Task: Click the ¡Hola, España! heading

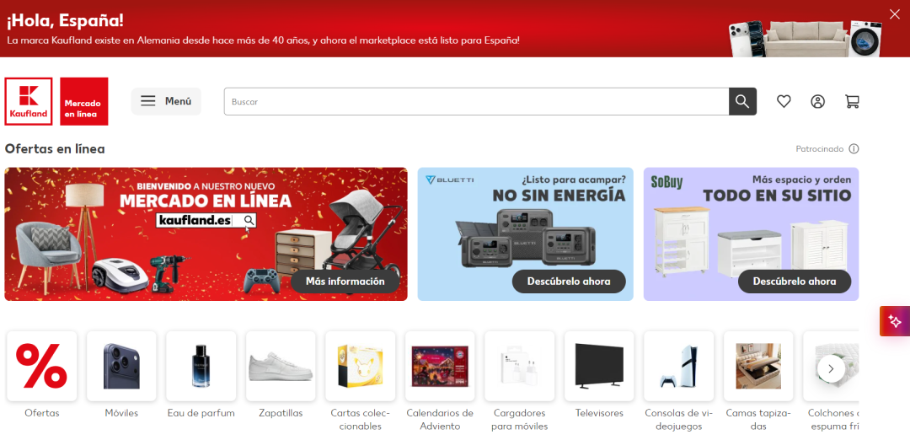Action: [65, 21]
